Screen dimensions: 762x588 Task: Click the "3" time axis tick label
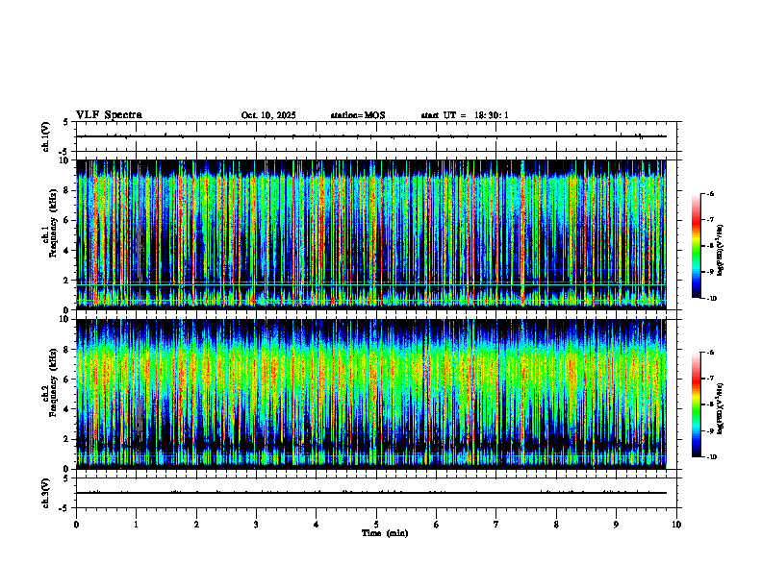point(256,525)
